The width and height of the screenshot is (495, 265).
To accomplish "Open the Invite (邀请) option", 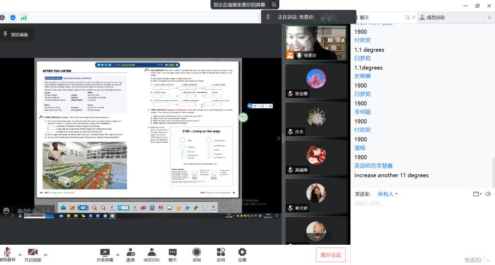I will pos(131,254).
